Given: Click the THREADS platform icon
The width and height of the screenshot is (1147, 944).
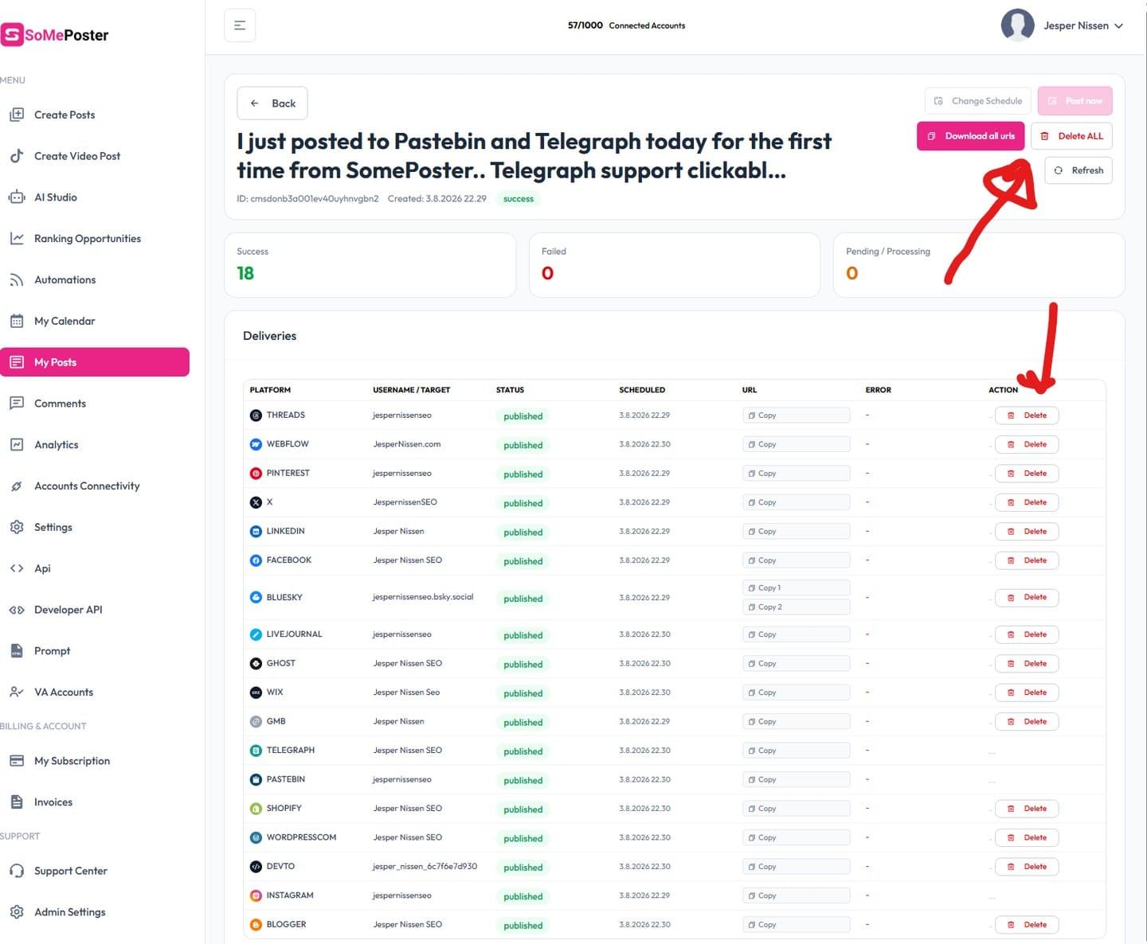Looking at the screenshot, I should [x=256, y=415].
